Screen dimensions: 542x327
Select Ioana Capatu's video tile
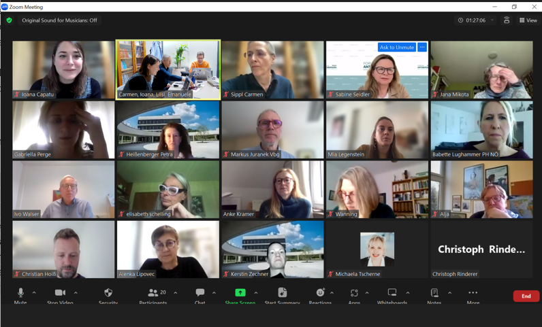pyautogui.click(x=63, y=69)
